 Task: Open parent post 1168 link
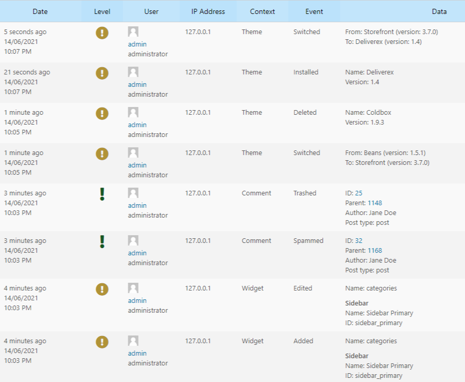[x=374, y=251]
